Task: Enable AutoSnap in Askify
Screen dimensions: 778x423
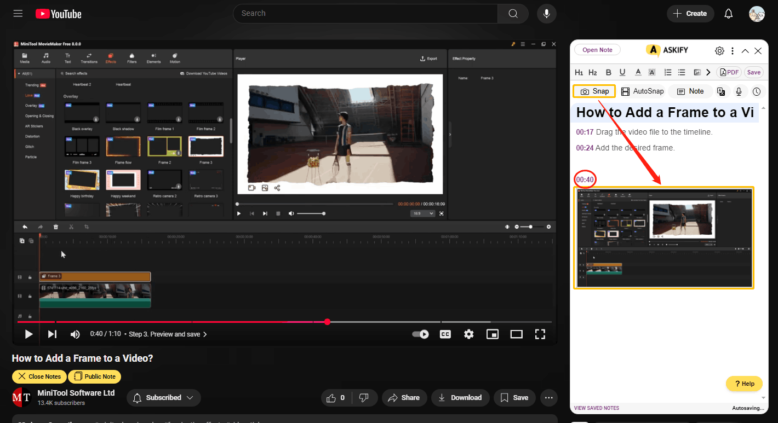Action: coord(642,91)
